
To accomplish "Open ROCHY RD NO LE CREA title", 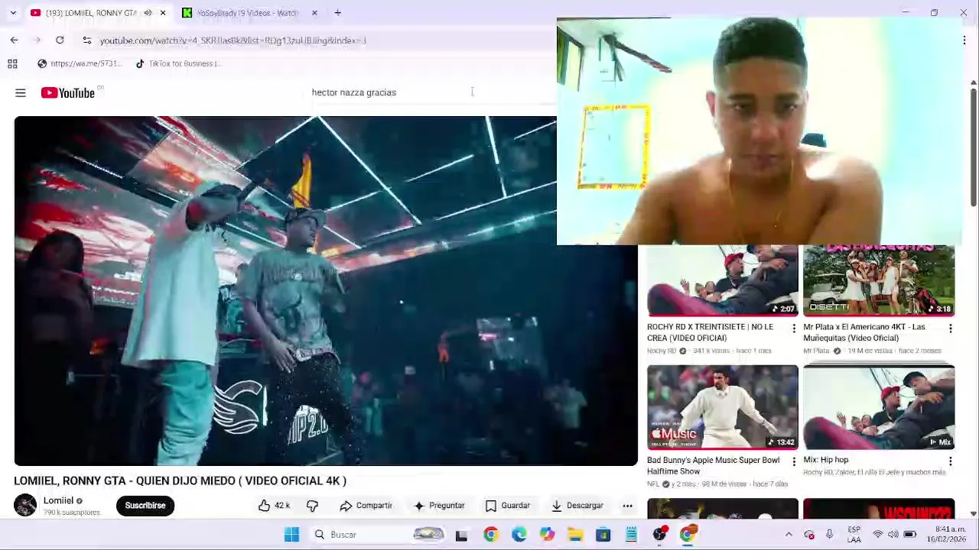I will coord(710,332).
